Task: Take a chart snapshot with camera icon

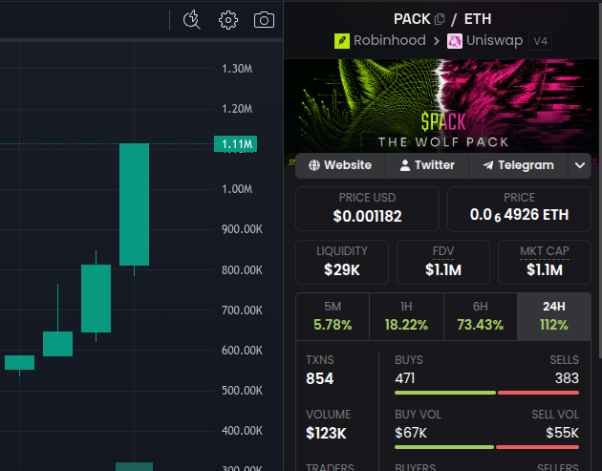Action: coord(264,20)
